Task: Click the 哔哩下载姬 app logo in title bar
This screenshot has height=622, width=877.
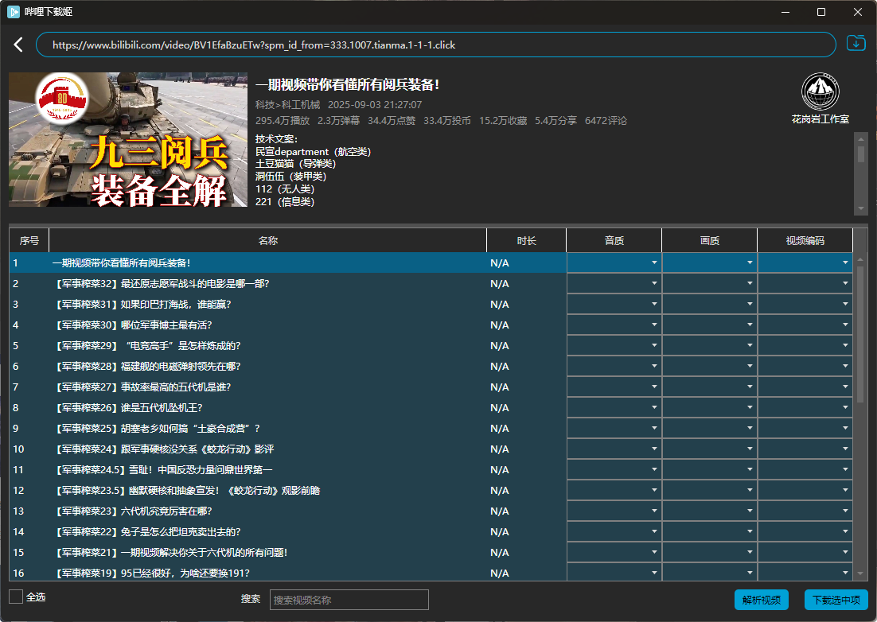Action: [11, 12]
